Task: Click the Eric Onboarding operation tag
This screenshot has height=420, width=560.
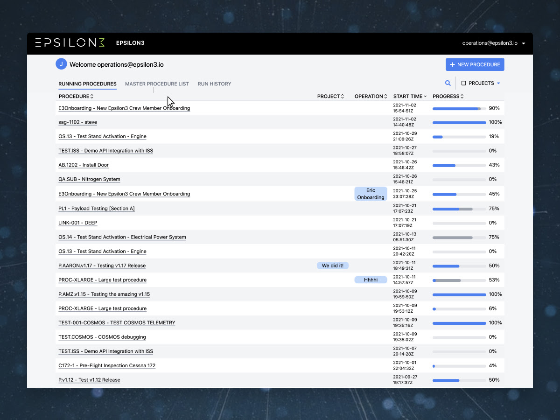Action: tap(371, 194)
